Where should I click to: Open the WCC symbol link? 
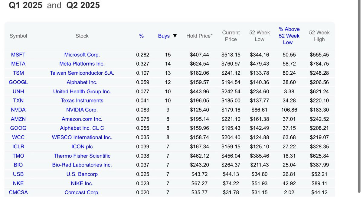(x=18, y=137)
